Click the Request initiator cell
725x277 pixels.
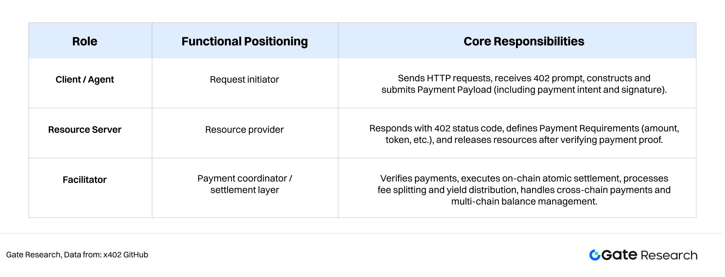pos(244,80)
